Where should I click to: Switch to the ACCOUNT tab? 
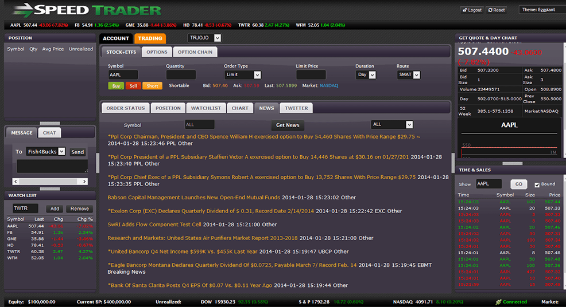[x=116, y=38]
